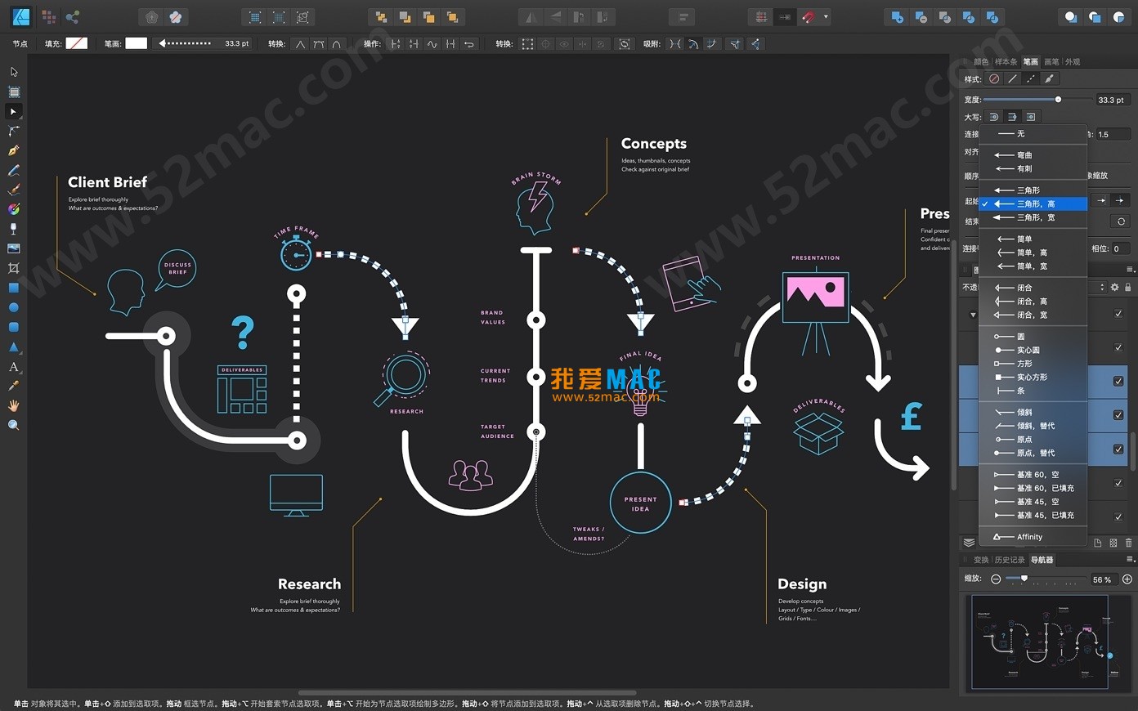Select the View hand tool
The image size is (1138, 711).
point(14,405)
